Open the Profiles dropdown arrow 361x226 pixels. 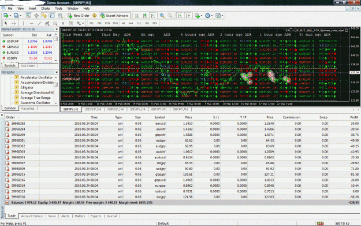click(21, 16)
